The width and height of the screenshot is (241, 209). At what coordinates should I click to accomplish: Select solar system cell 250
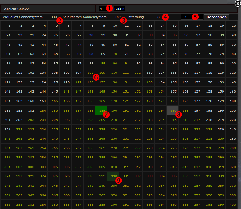pos(113,138)
